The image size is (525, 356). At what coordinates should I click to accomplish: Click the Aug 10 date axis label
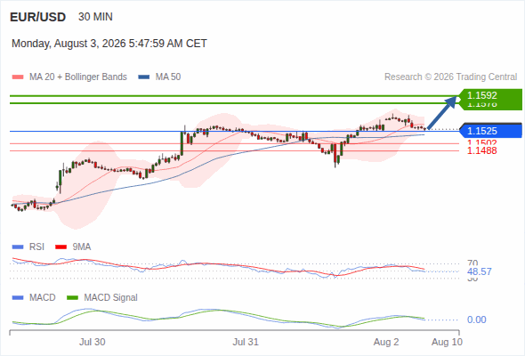point(447,342)
